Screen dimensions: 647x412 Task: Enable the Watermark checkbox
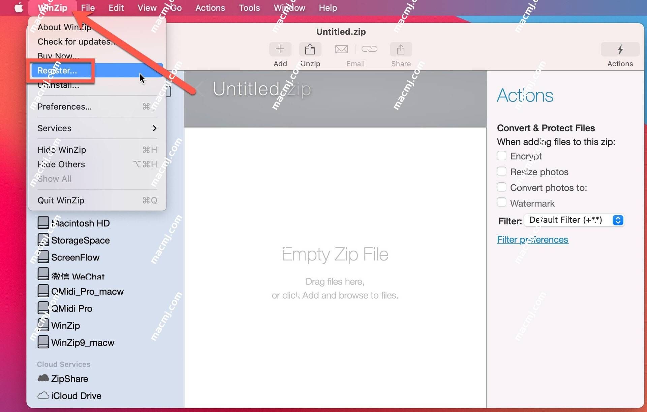pyautogui.click(x=501, y=203)
